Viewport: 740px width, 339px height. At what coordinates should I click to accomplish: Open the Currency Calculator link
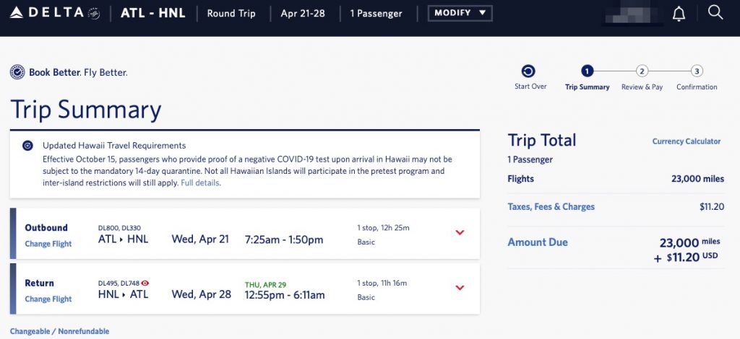tap(686, 141)
